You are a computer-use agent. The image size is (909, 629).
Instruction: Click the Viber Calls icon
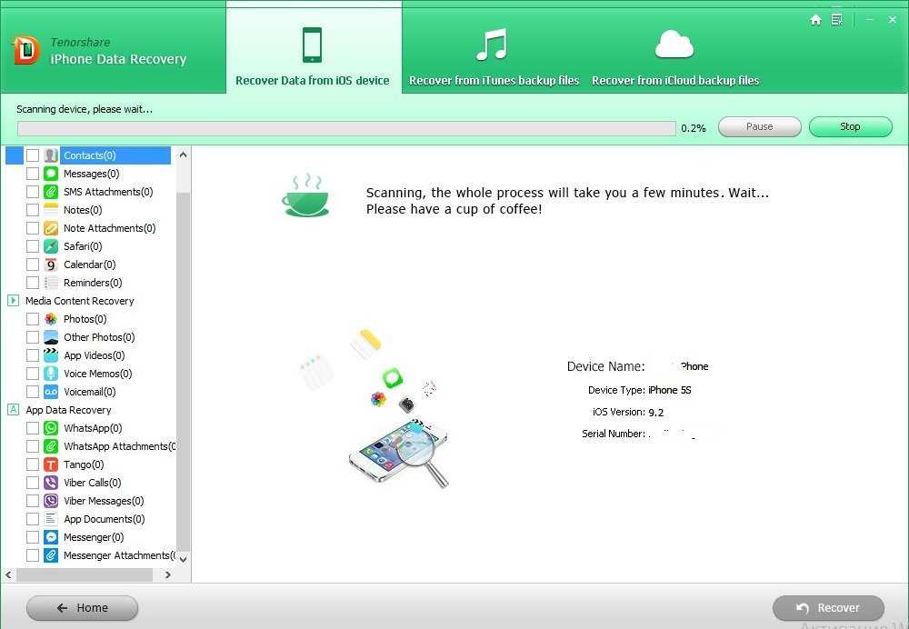coord(51,483)
